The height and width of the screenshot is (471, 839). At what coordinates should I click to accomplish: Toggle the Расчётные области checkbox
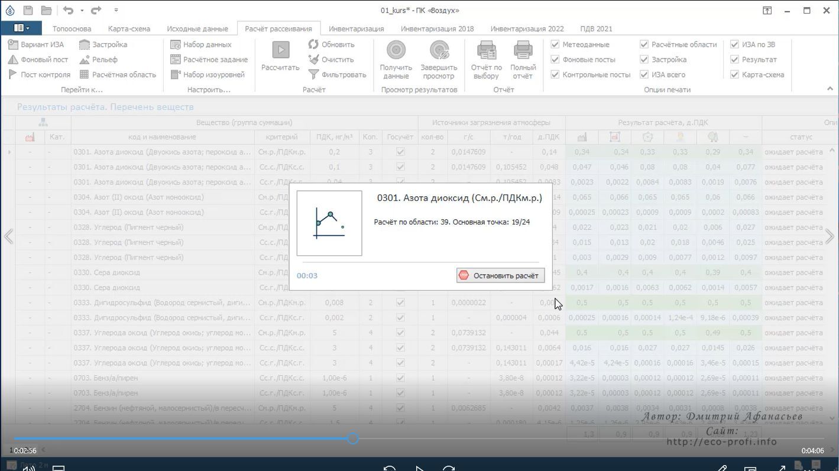[644, 44]
